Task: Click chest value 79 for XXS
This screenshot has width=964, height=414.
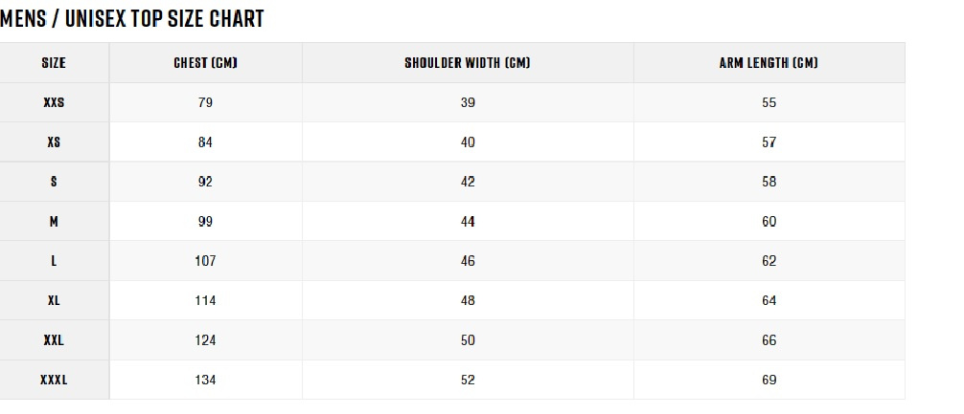Action: [x=205, y=102]
